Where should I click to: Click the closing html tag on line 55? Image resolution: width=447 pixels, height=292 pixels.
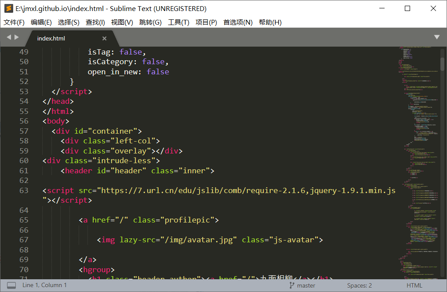[x=58, y=111]
